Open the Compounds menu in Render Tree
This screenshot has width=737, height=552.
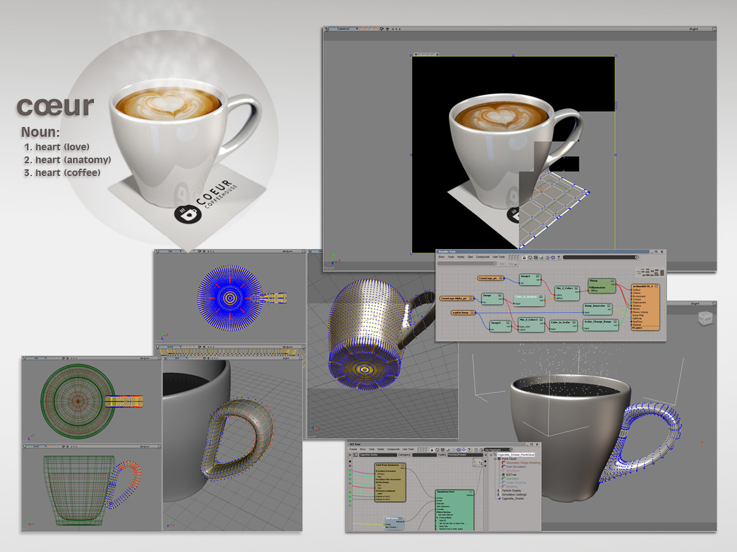[x=483, y=257]
